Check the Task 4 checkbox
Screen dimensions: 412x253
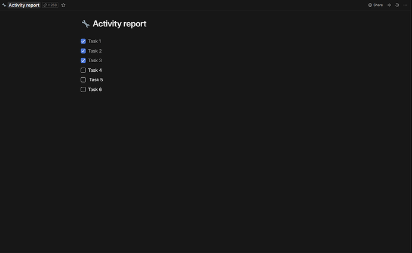pos(83,71)
